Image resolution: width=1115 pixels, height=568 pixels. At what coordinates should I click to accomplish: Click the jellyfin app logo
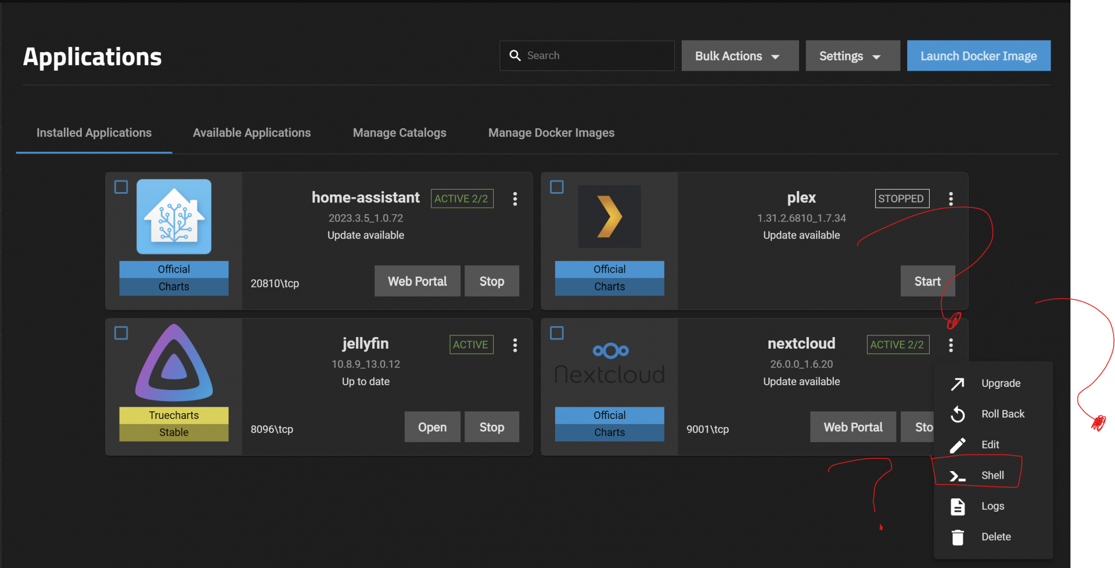click(x=174, y=363)
